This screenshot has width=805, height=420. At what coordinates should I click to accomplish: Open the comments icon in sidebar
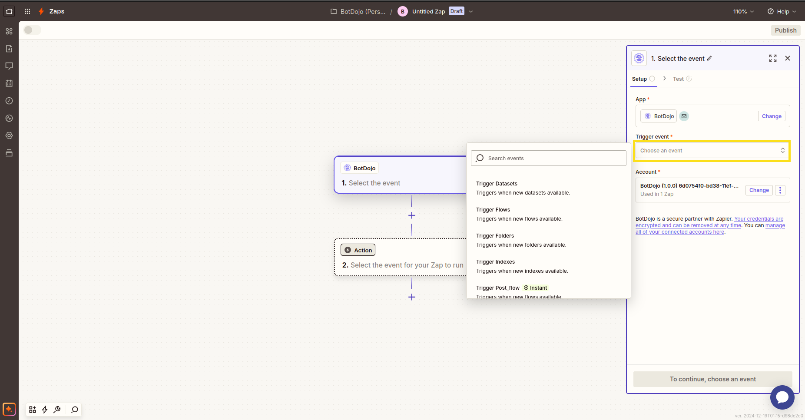point(9,66)
